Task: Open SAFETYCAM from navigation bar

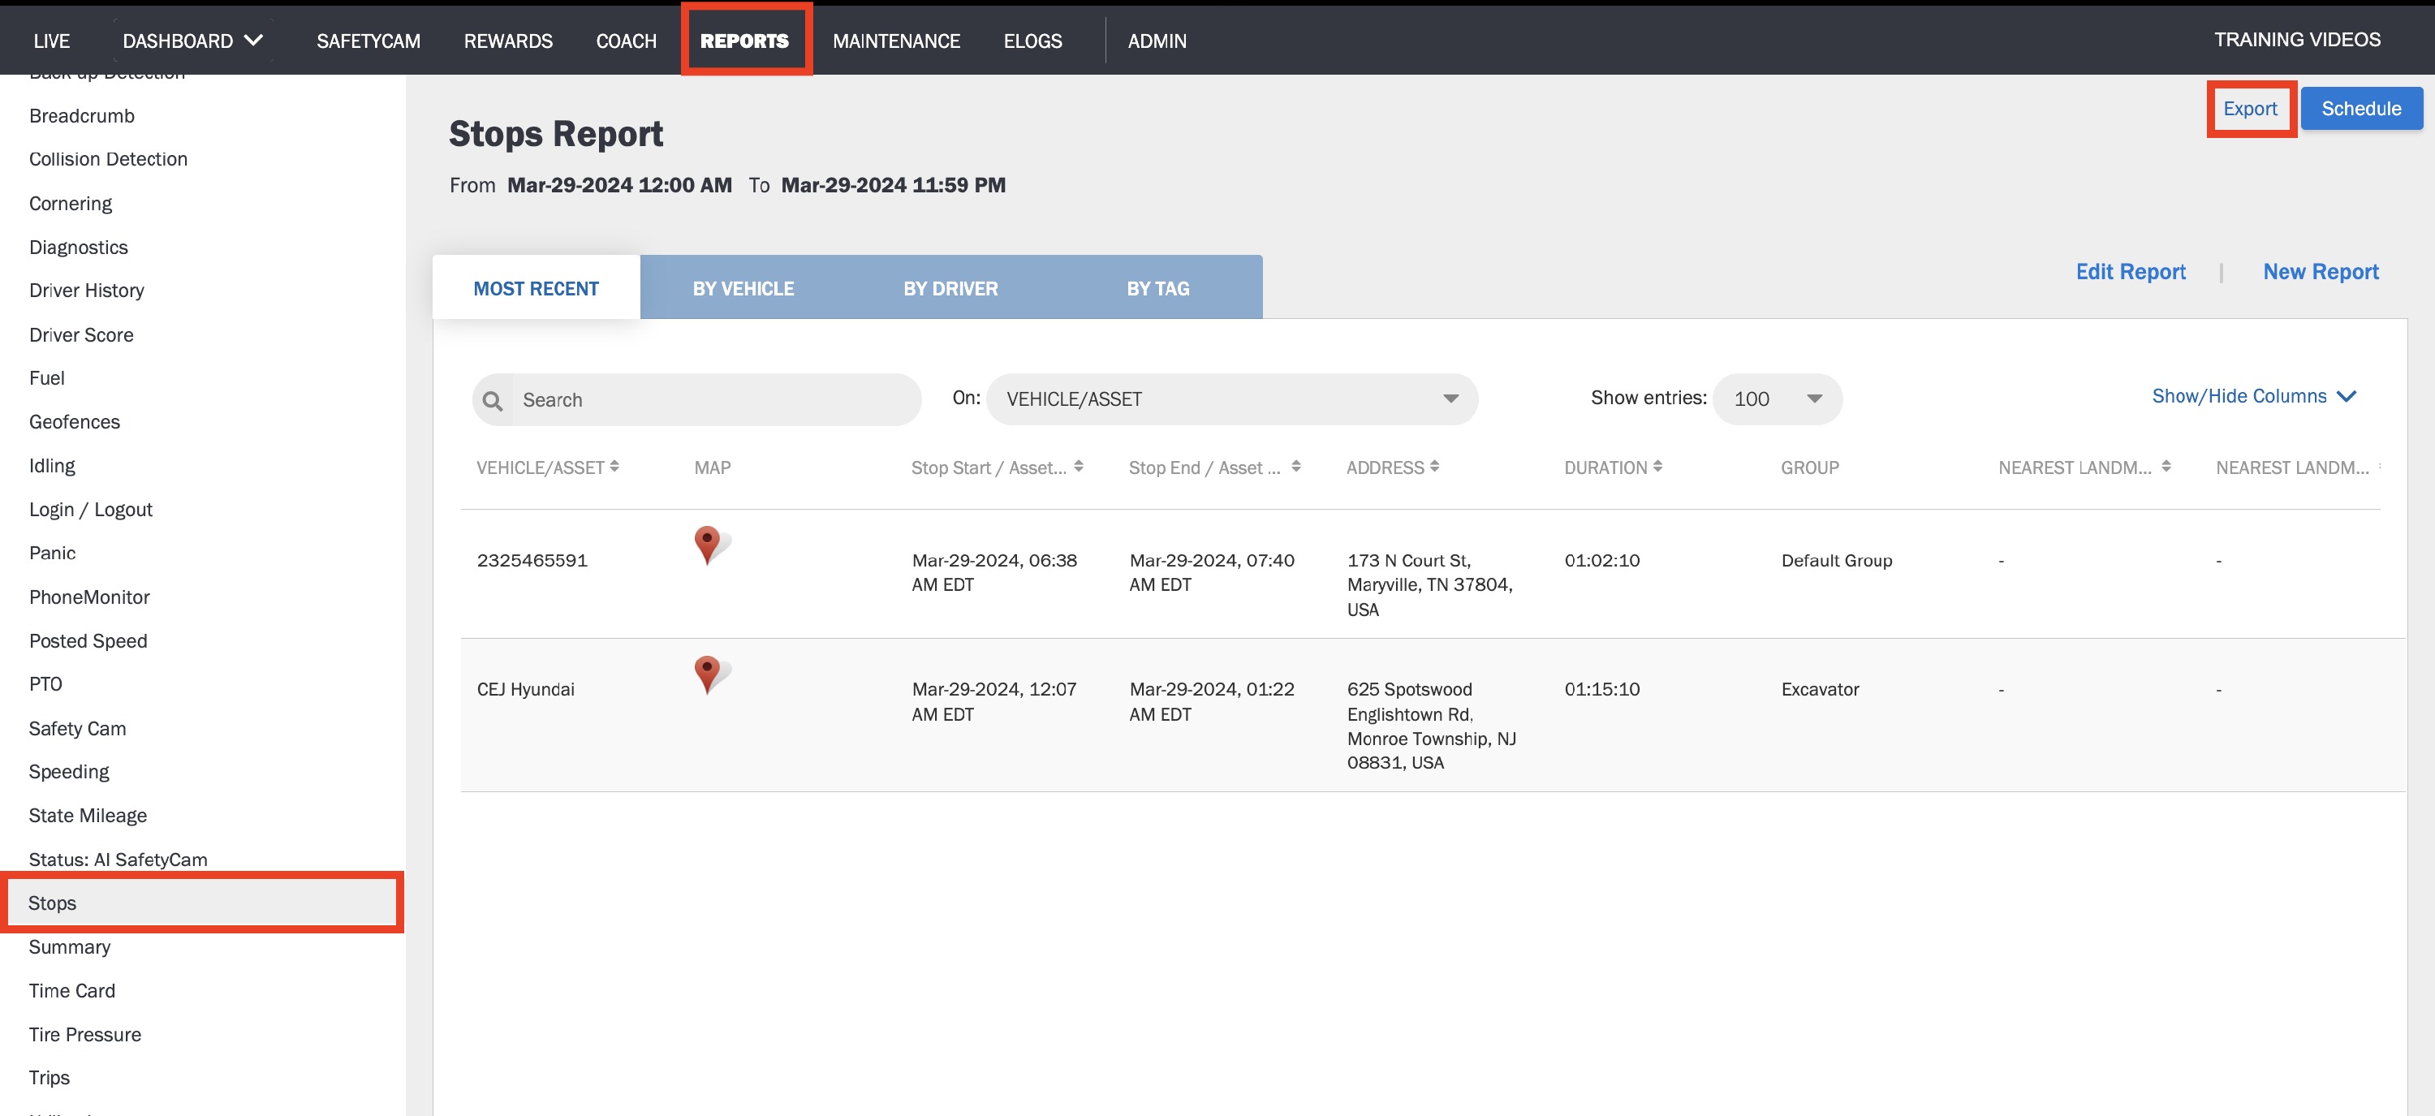Action: pyautogui.click(x=368, y=41)
